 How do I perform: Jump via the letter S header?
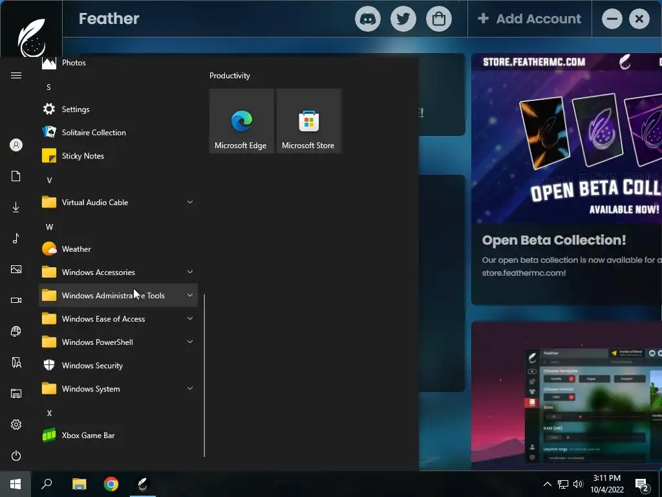48,87
